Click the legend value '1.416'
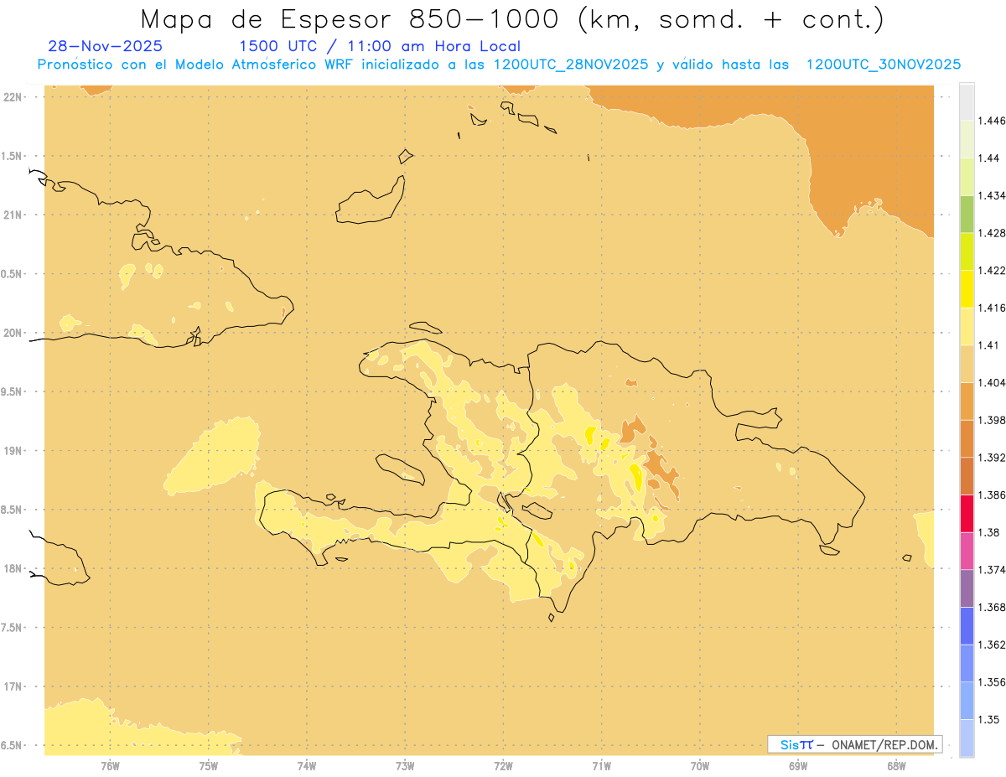The image size is (1006, 777). 993,308
